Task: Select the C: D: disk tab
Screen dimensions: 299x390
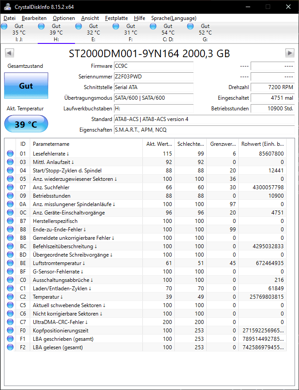Action: tap(168, 33)
